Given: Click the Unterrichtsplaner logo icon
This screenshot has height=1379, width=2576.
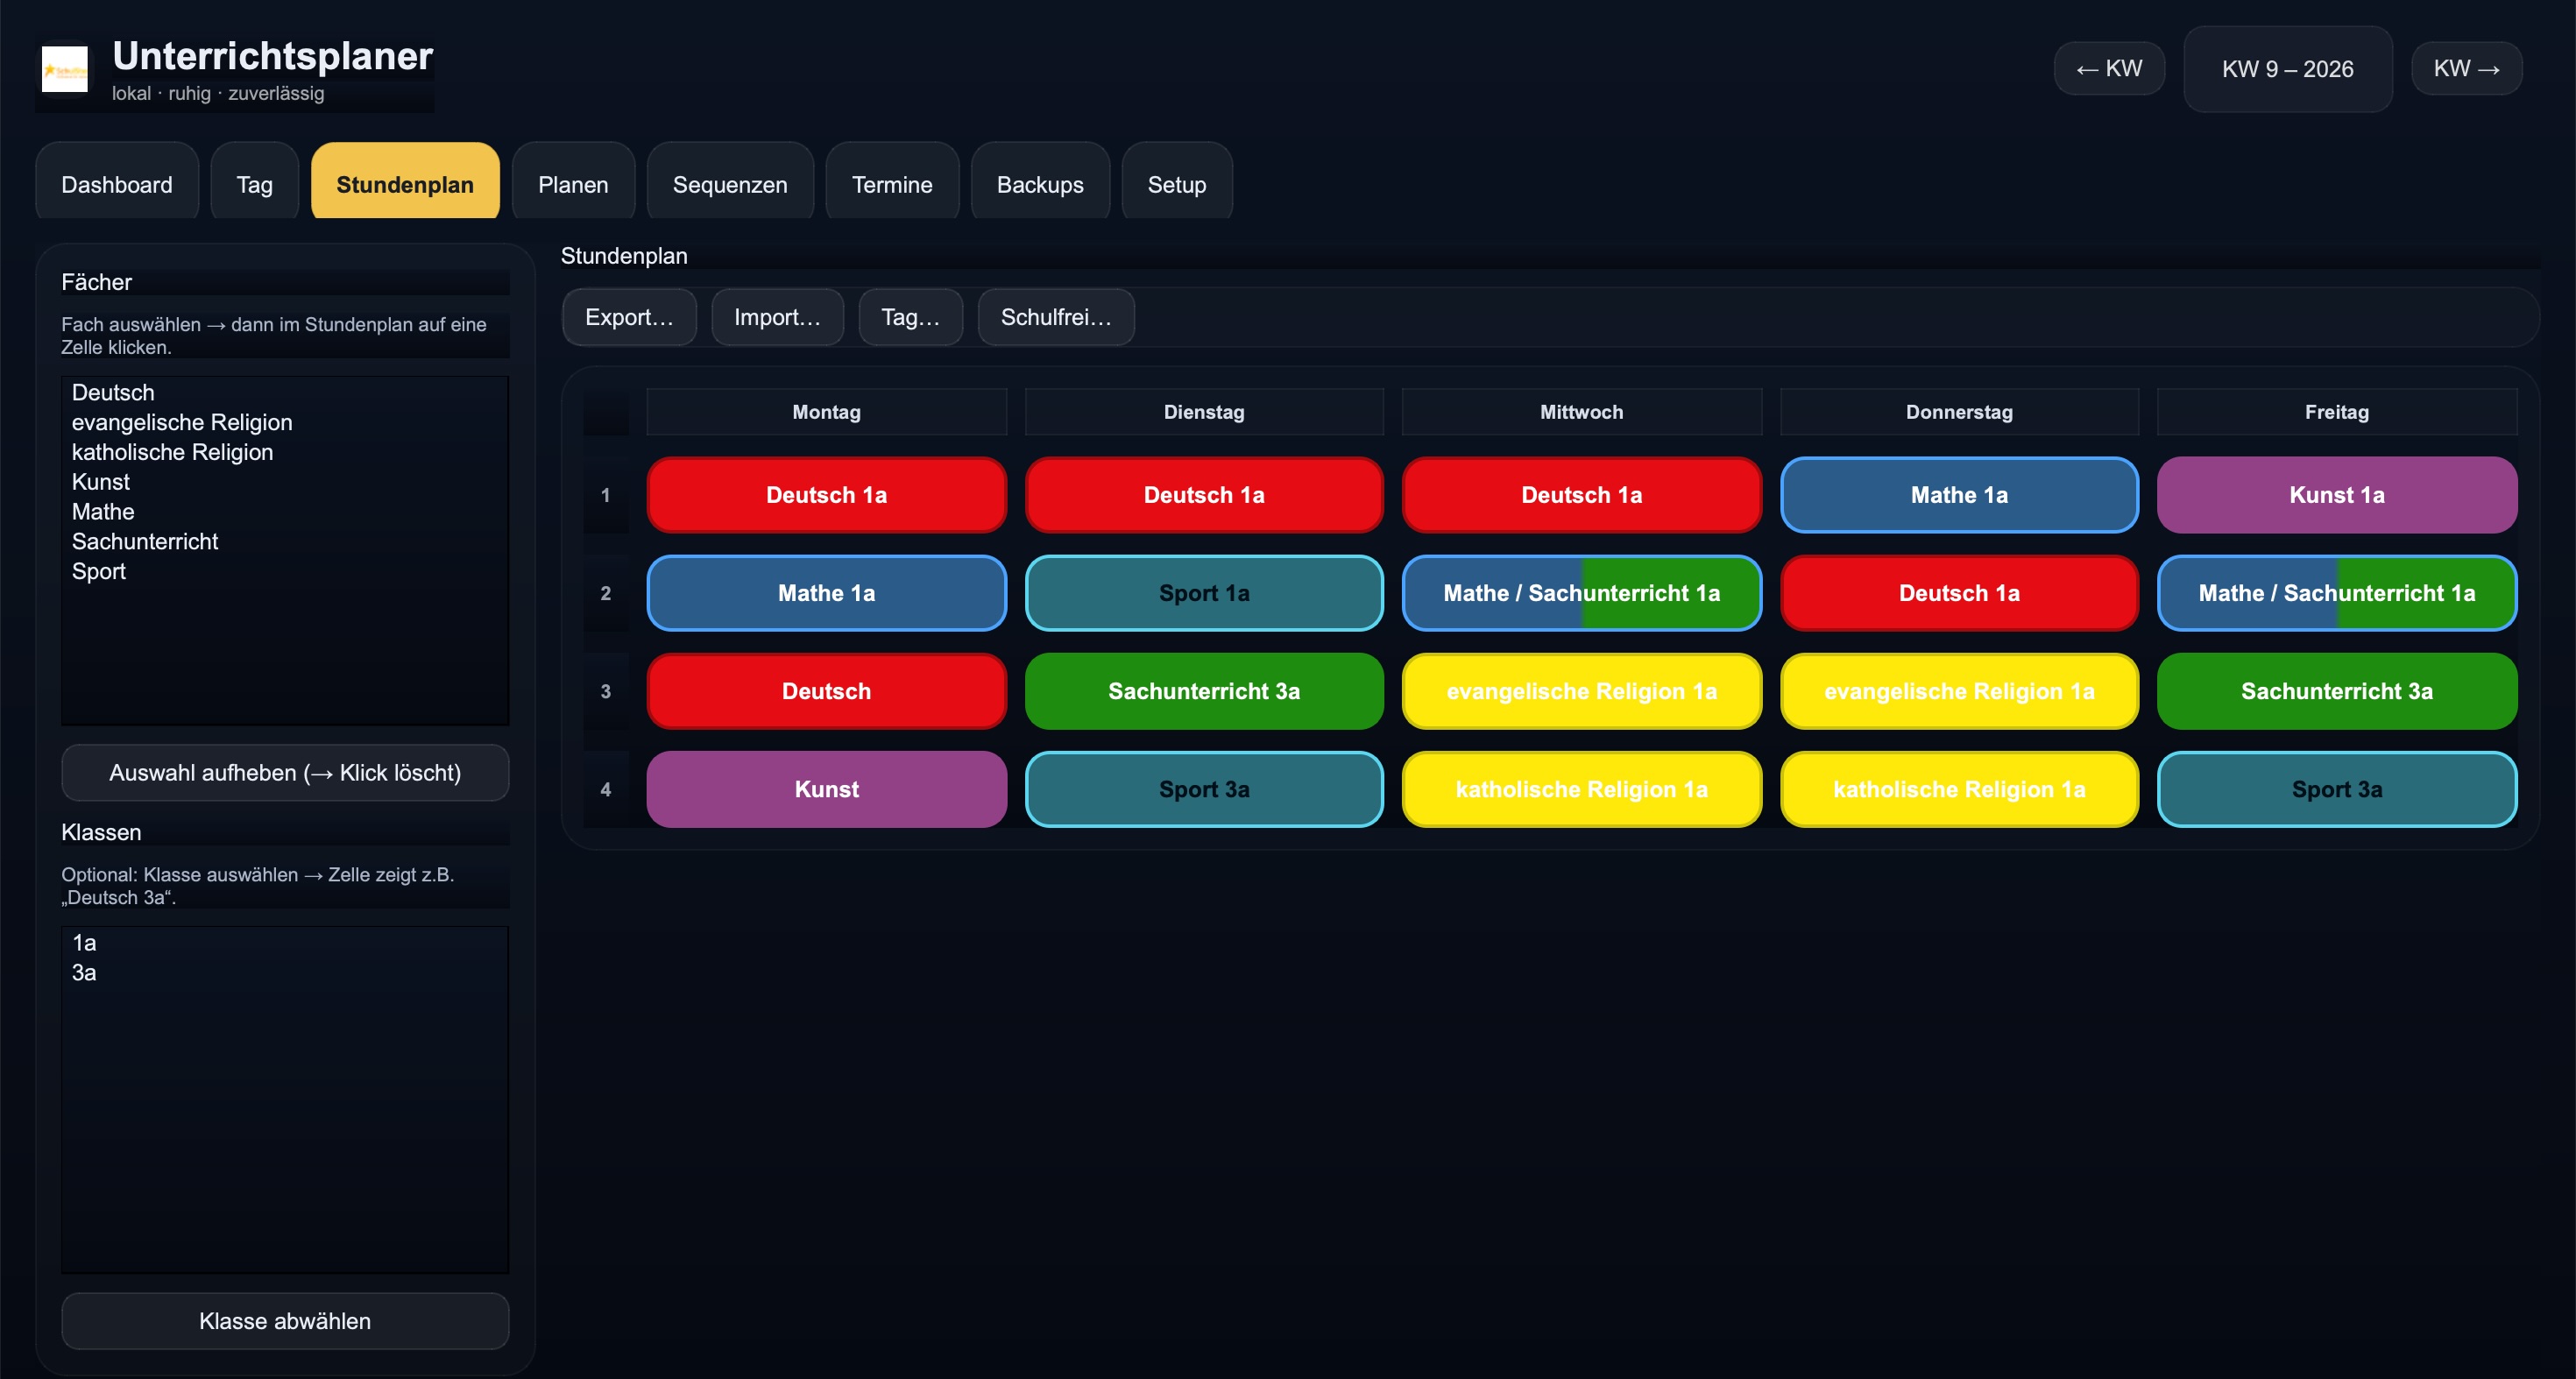Looking at the screenshot, I should [65, 70].
